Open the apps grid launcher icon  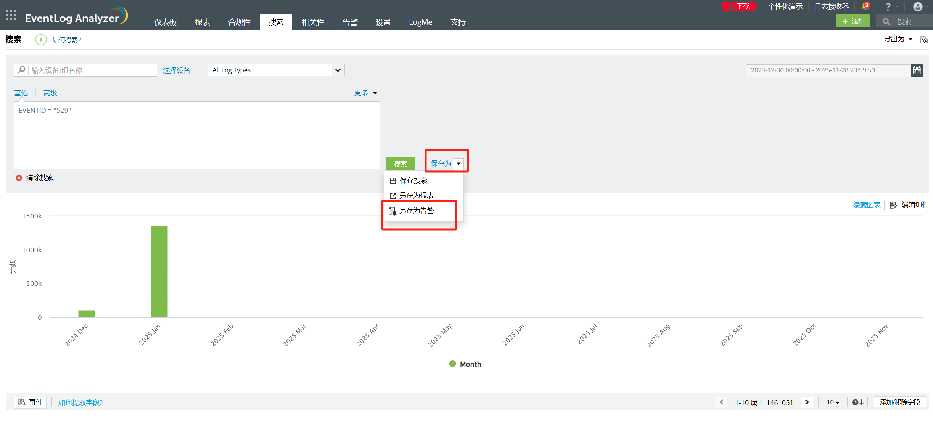pos(11,15)
